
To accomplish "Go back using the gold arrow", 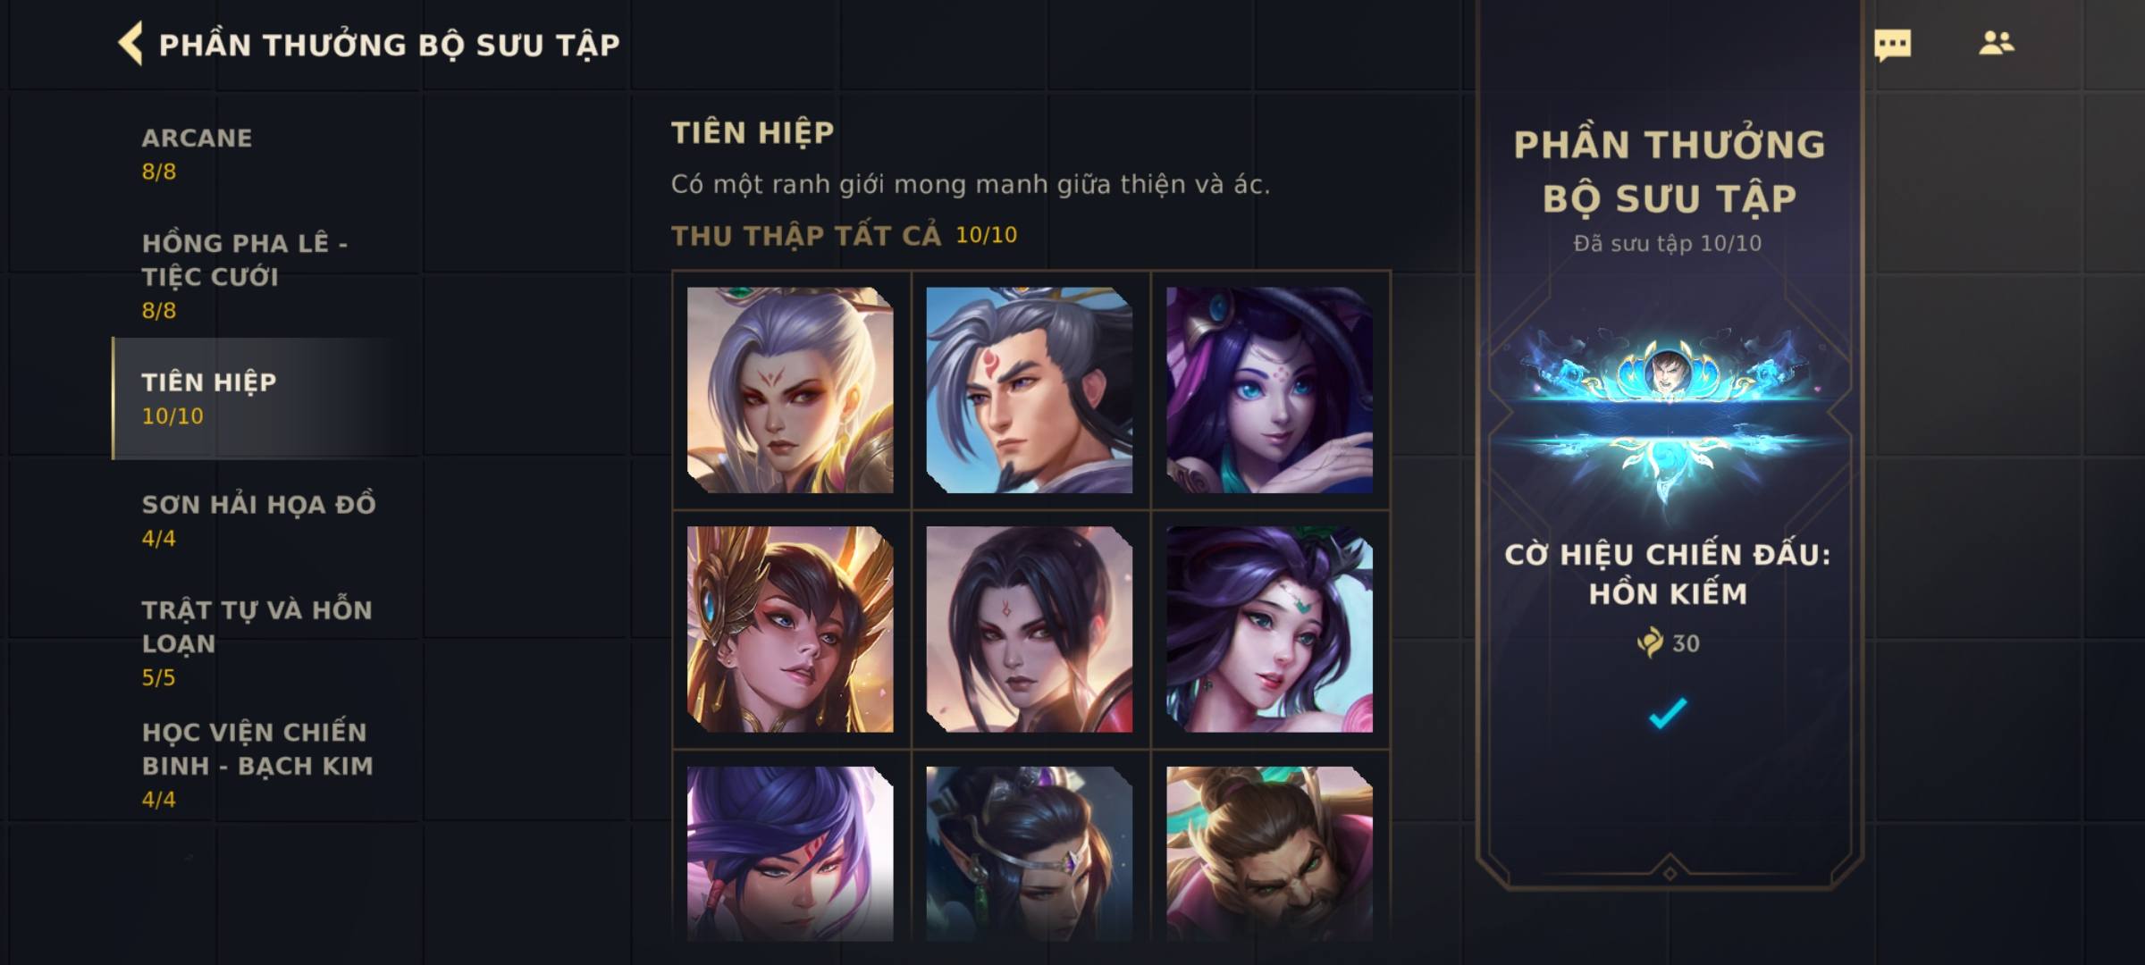I will point(130,44).
